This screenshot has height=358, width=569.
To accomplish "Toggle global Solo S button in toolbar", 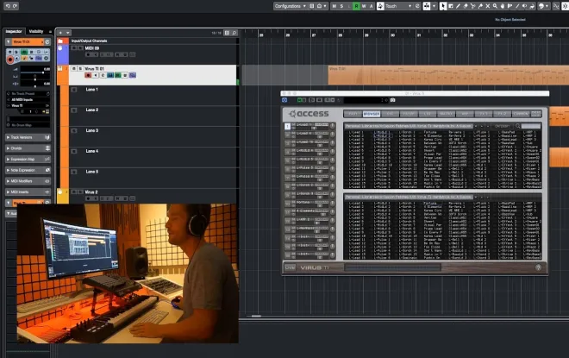I will pos(341,6).
